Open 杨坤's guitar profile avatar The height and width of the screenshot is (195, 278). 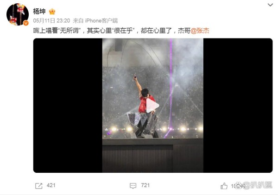(18, 14)
